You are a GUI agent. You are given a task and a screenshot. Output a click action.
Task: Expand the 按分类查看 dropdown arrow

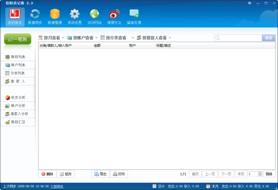click(133, 38)
